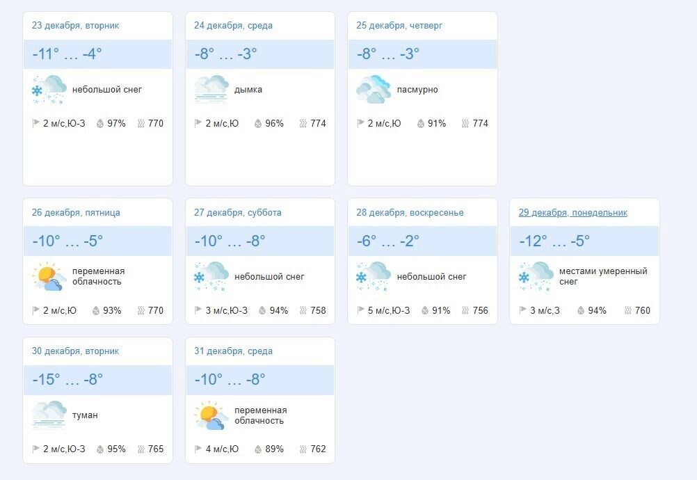This screenshot has width=697, height=480.
Task: Select the light snow icon for 27 декабря
Action: pyautogui.click(x=210, y=275)
